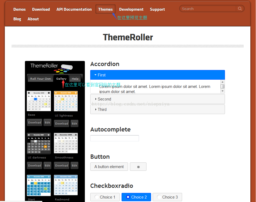Open the About navigation link

click(33, 19)
